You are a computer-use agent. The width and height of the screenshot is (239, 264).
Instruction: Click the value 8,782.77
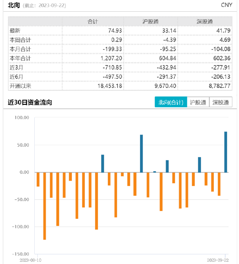219,86
